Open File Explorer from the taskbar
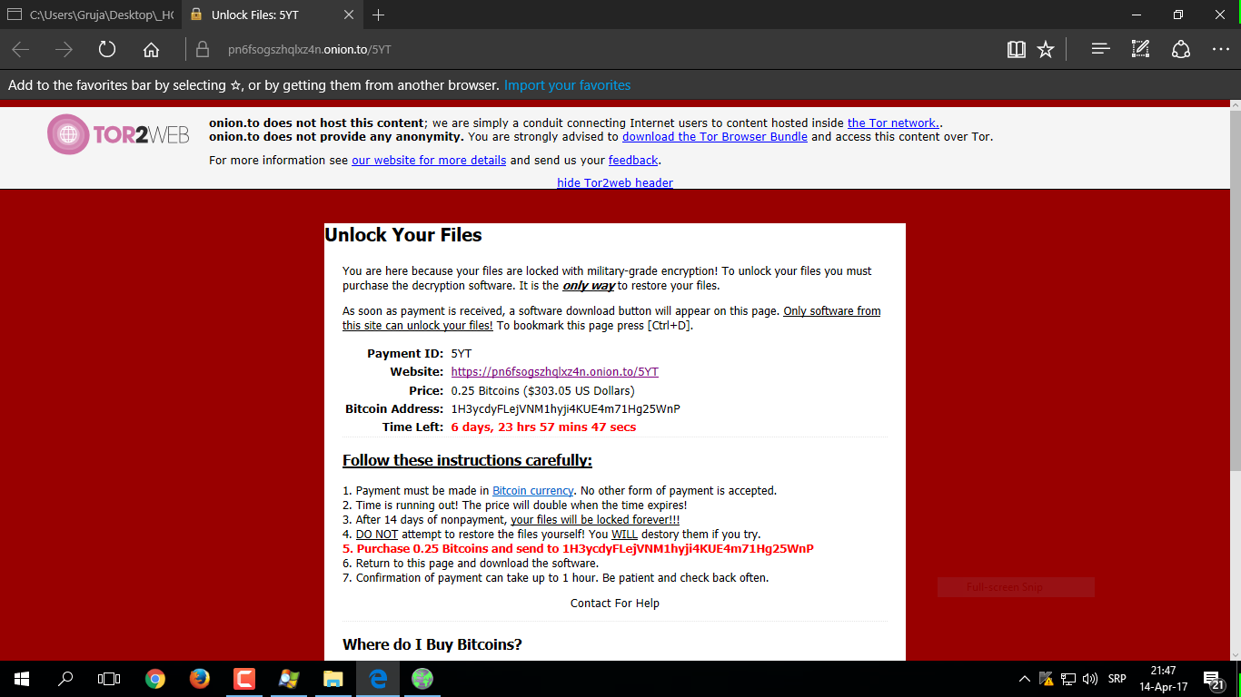Screen dimensions: 1241x697 click(333, 679)
